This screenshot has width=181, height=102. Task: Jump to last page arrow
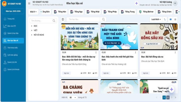175,97
